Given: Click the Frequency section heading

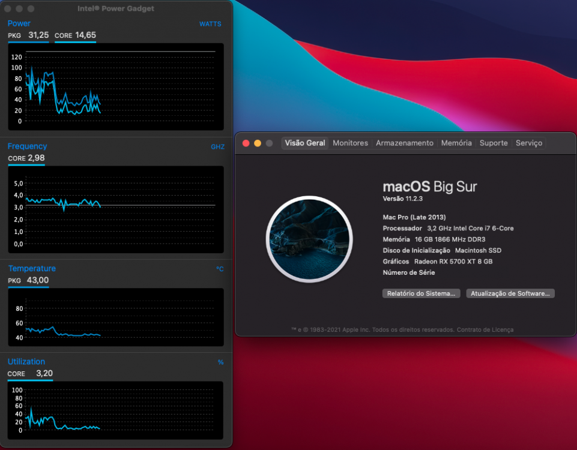Looking at the screenshot, I should (x=27, y=146).
